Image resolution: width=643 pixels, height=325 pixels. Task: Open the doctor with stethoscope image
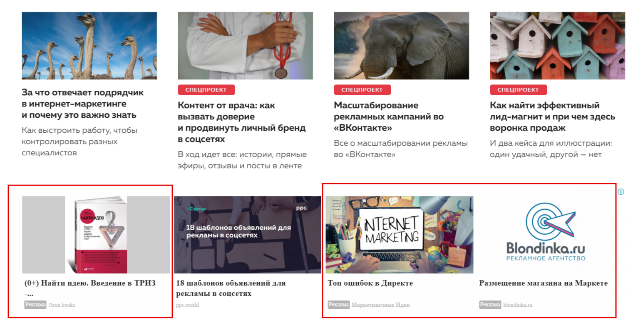tap(246, 46)
